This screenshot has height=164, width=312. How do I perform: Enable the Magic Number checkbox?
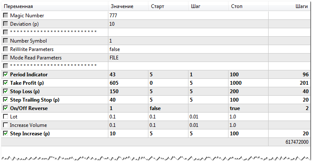tap(5, 15)
